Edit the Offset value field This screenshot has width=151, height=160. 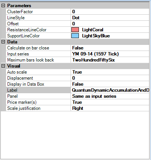coord(110,24)
